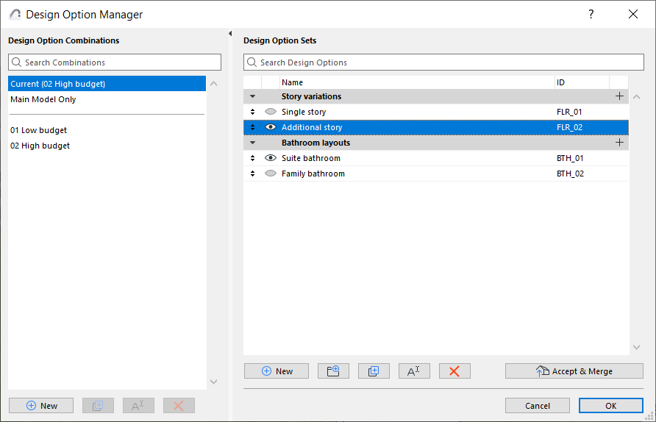Viewport: 656px width, 422px height.
Task: Toggle visibility eye of Additional story
Action: pos(271,127)
